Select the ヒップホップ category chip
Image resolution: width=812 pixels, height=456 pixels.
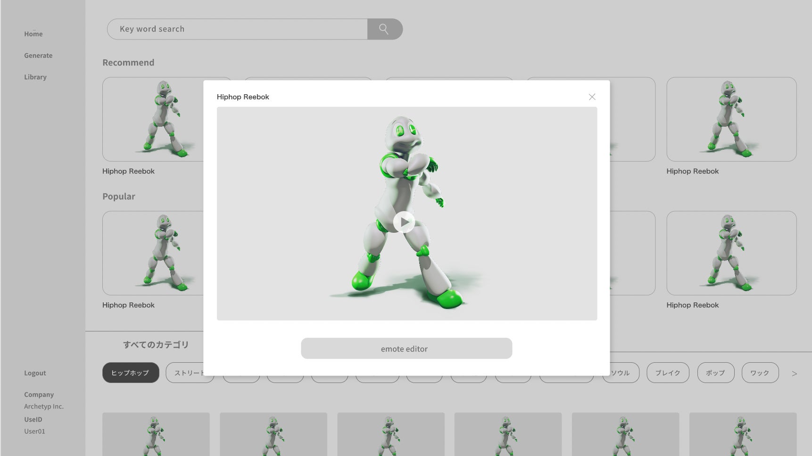(131, 373)
